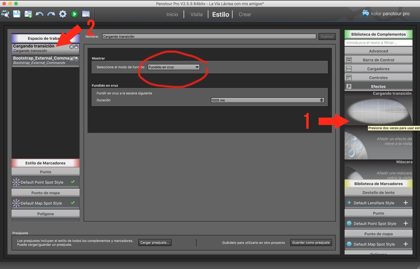This screenshot has width=420, height=269.
Task: Click the Efectos fx category icon
Action: pos(349,87)
